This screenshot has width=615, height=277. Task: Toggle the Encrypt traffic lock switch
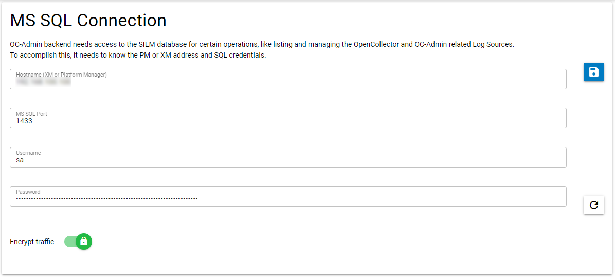83,242
